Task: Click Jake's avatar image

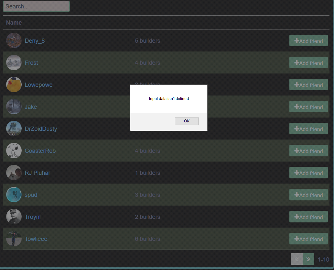Action: pos(14,107)
